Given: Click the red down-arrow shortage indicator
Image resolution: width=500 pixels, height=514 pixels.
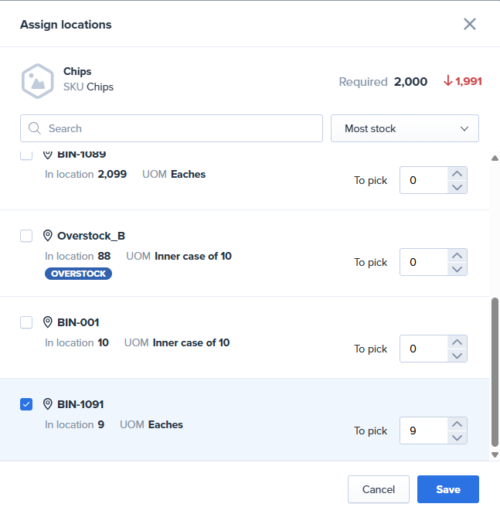Looking at the screenshot, I should 447,81.
